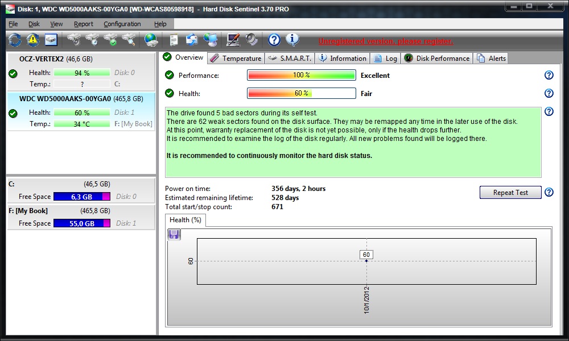Click the disk with speaker toolbar icon
This screenshot has width=569, height=341.
[75, 40]
